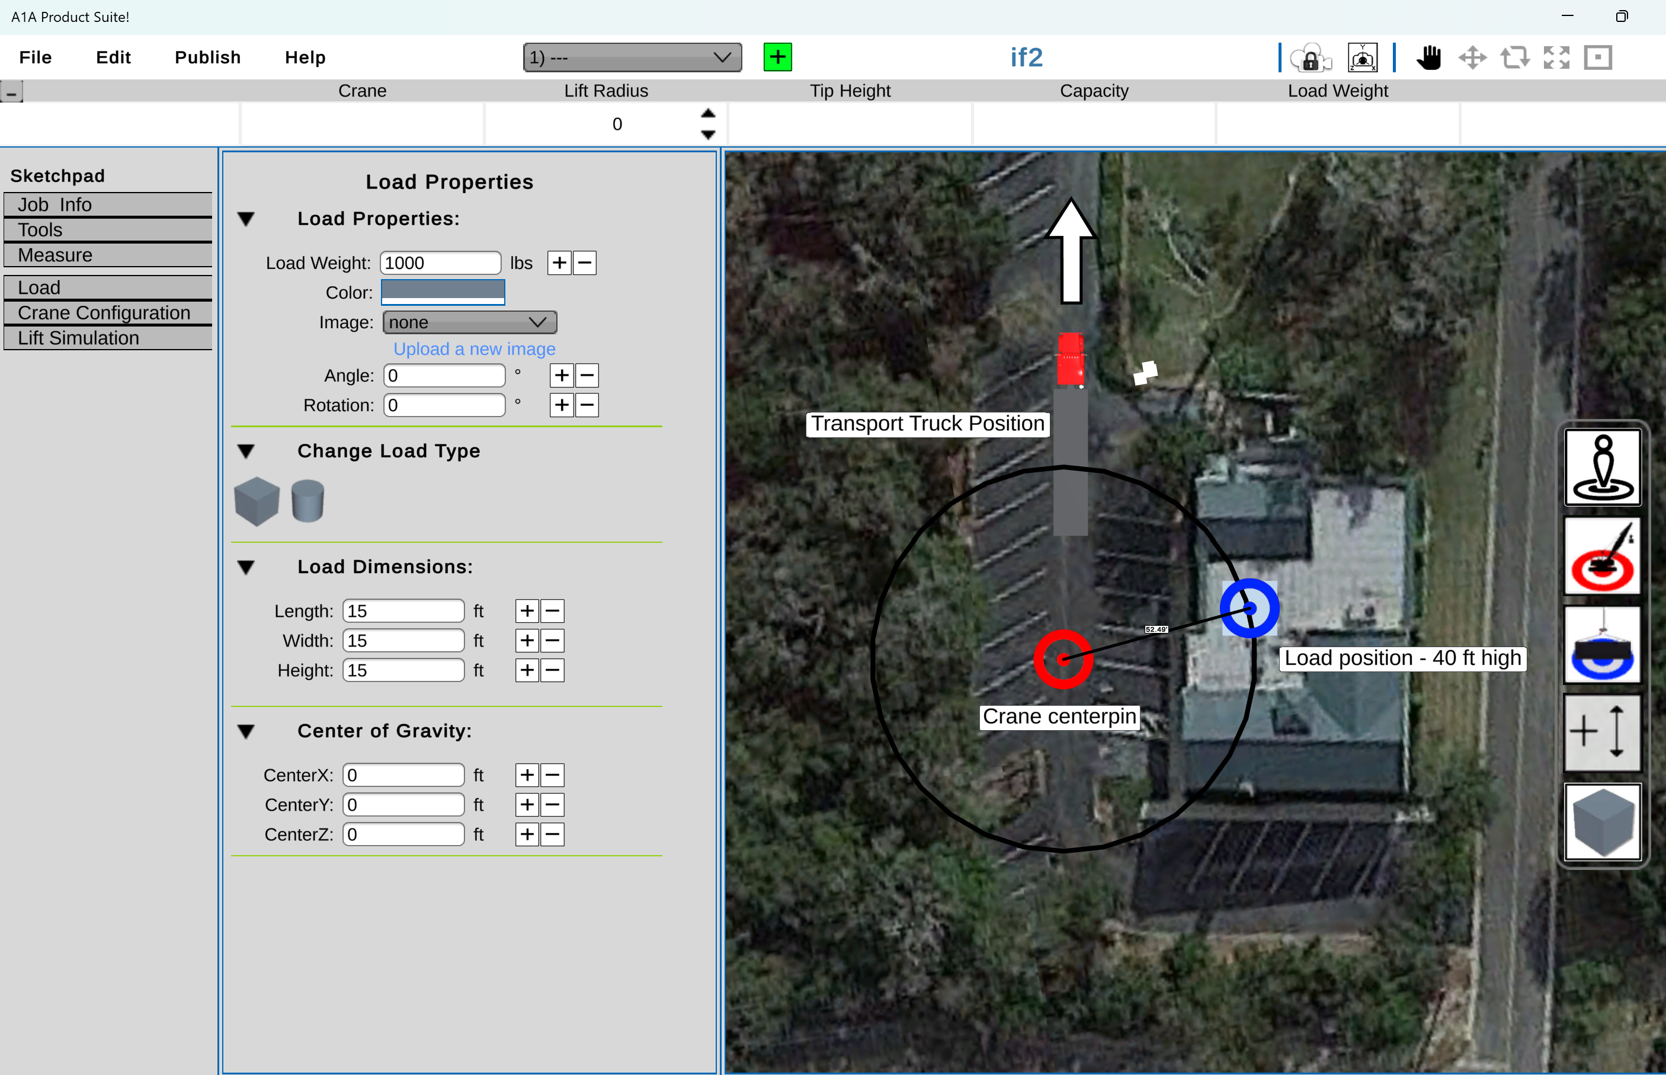Collapse the Change Load Type section
The height and width of the screenshot is (1075, 1666).
click(245, 452)
